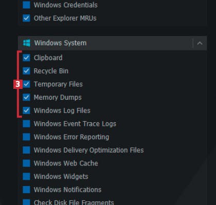Enable Windows Delivery Optimization Files checkbox
Screen dimensions: 216x205
pyautogui.click(x=26, y=150)
